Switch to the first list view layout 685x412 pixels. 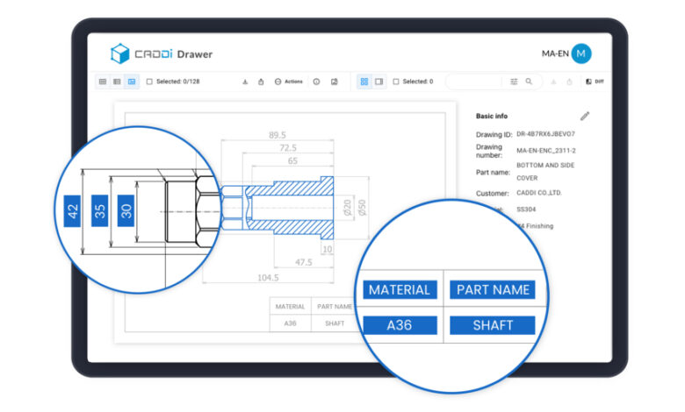click(103, 82)
